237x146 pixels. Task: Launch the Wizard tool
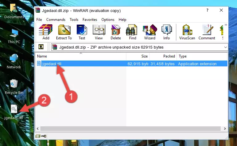coord(150,32)
